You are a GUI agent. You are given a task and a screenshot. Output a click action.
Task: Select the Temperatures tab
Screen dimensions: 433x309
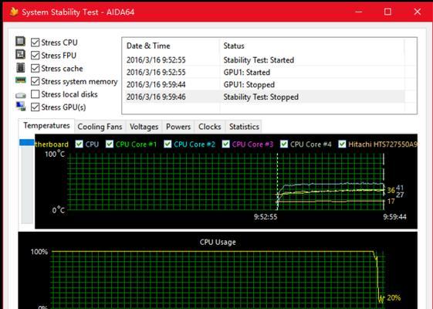[46, 126]
